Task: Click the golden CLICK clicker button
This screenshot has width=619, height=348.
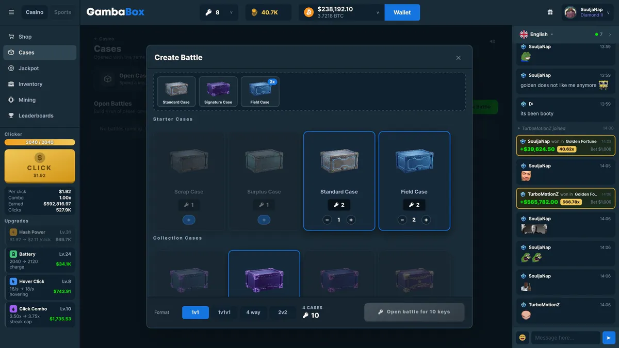Action: tap(40, 165)
